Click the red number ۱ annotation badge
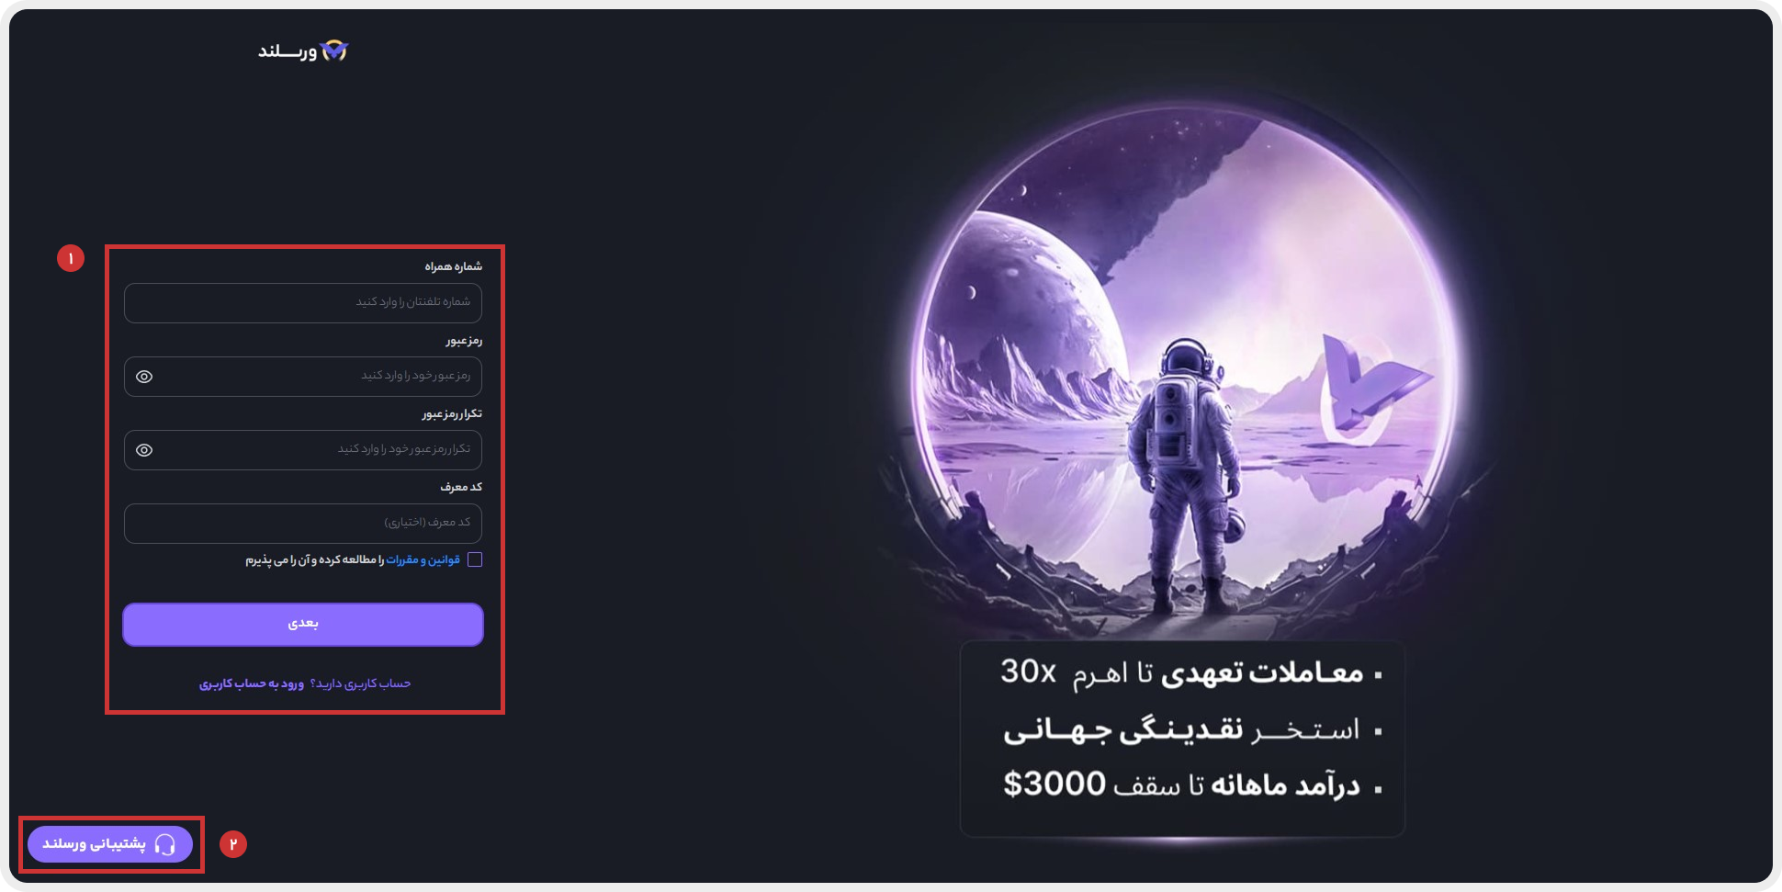 [71, 258]
